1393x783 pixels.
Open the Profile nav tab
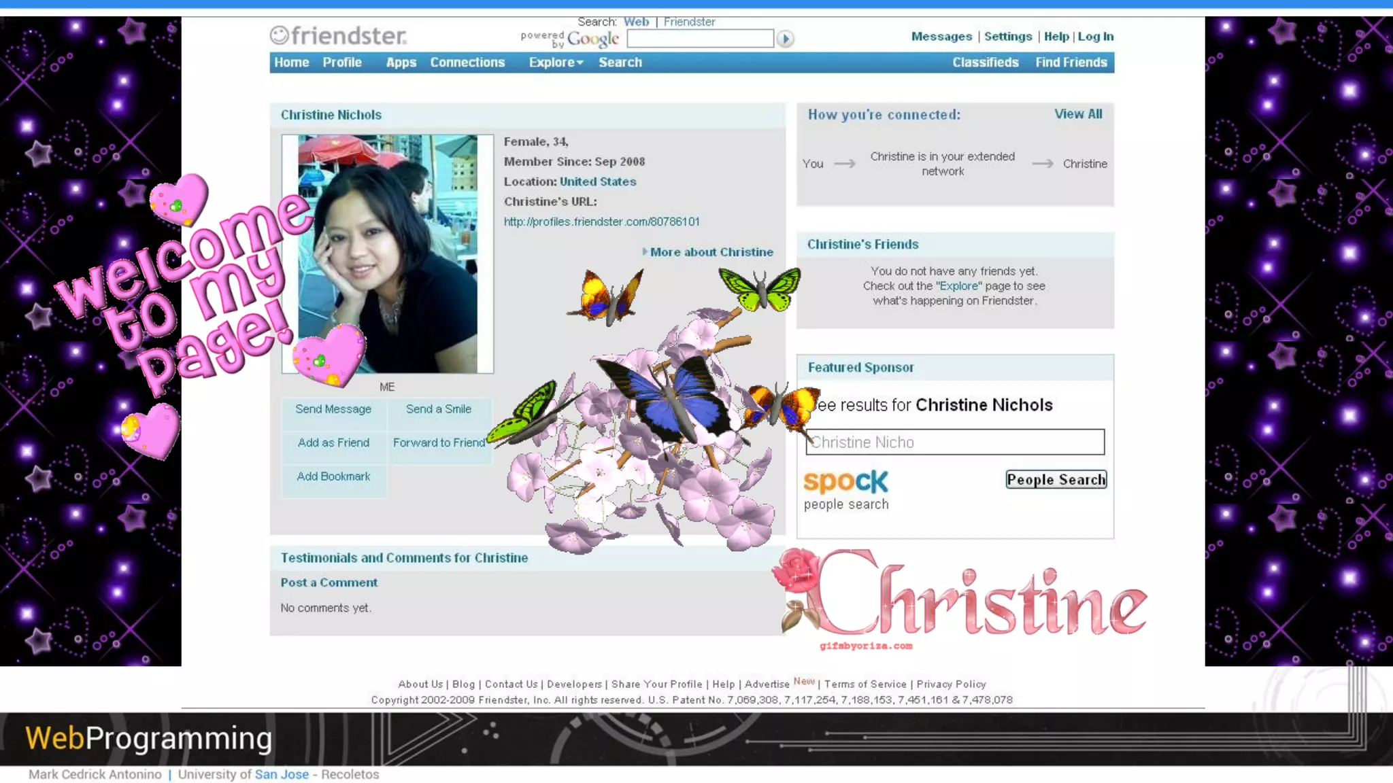pos(341,63)
